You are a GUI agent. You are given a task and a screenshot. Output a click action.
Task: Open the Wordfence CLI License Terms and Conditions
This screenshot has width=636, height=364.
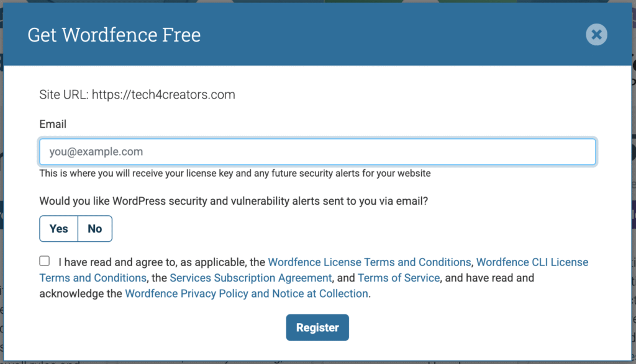click(531, 262)
